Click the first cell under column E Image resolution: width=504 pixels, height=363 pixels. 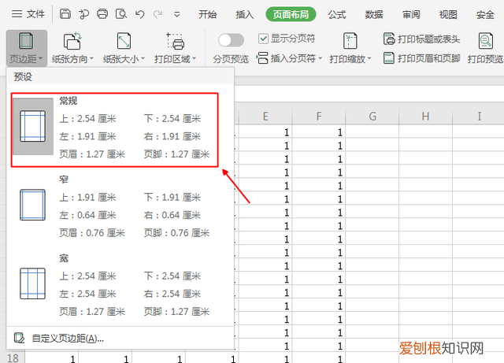(x=265, y=131)
